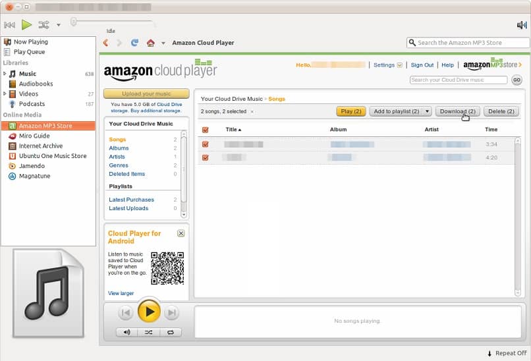531x361 pixels.
Task: Click Add to playlist (2) button
Action: (x=396, y=111)
